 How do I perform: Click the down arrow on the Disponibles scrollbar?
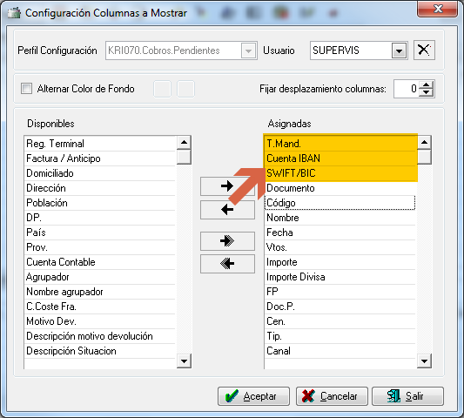click(x=184, y=361)
